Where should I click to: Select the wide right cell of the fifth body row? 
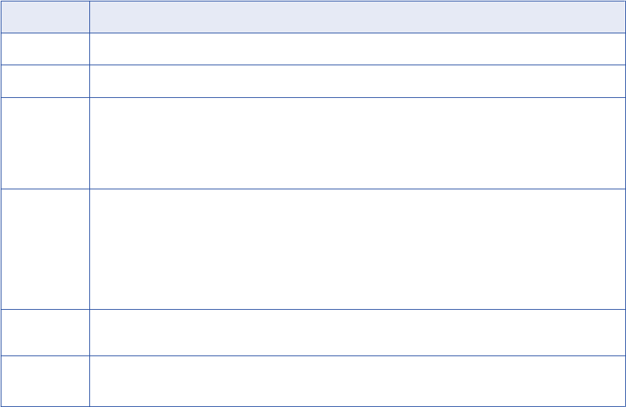click(x=357, y=332)
